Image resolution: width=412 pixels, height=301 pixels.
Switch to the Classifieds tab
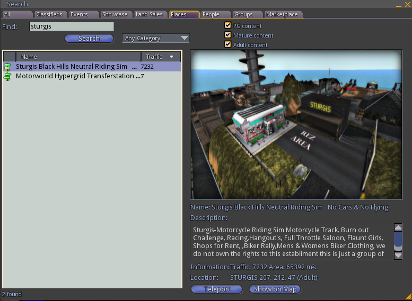tap(51, 14)
